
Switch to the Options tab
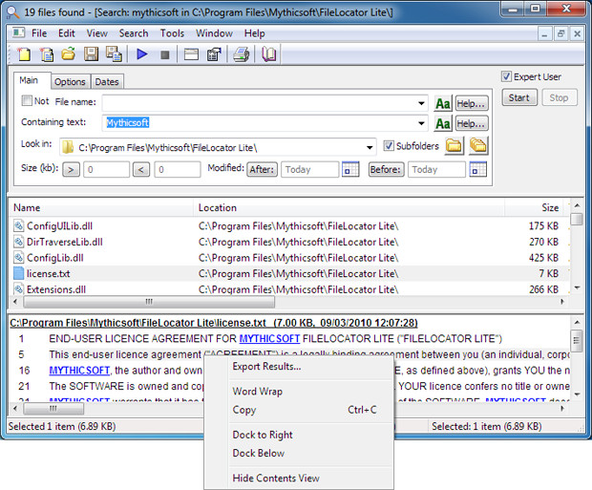pyautogui.click(x=70, y=81)
